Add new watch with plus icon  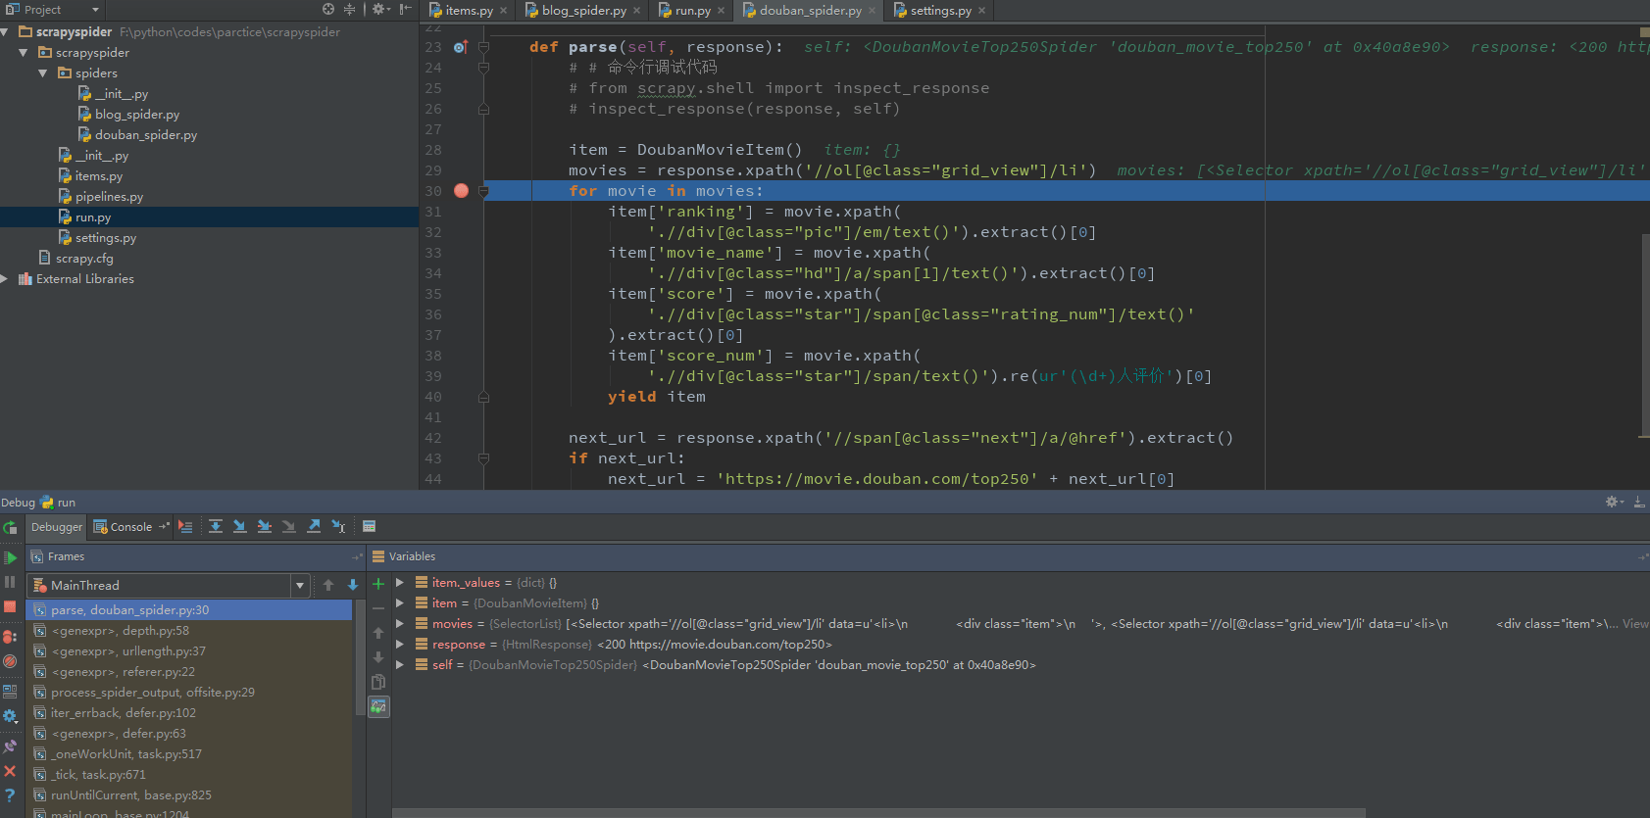tap(378, 584)
